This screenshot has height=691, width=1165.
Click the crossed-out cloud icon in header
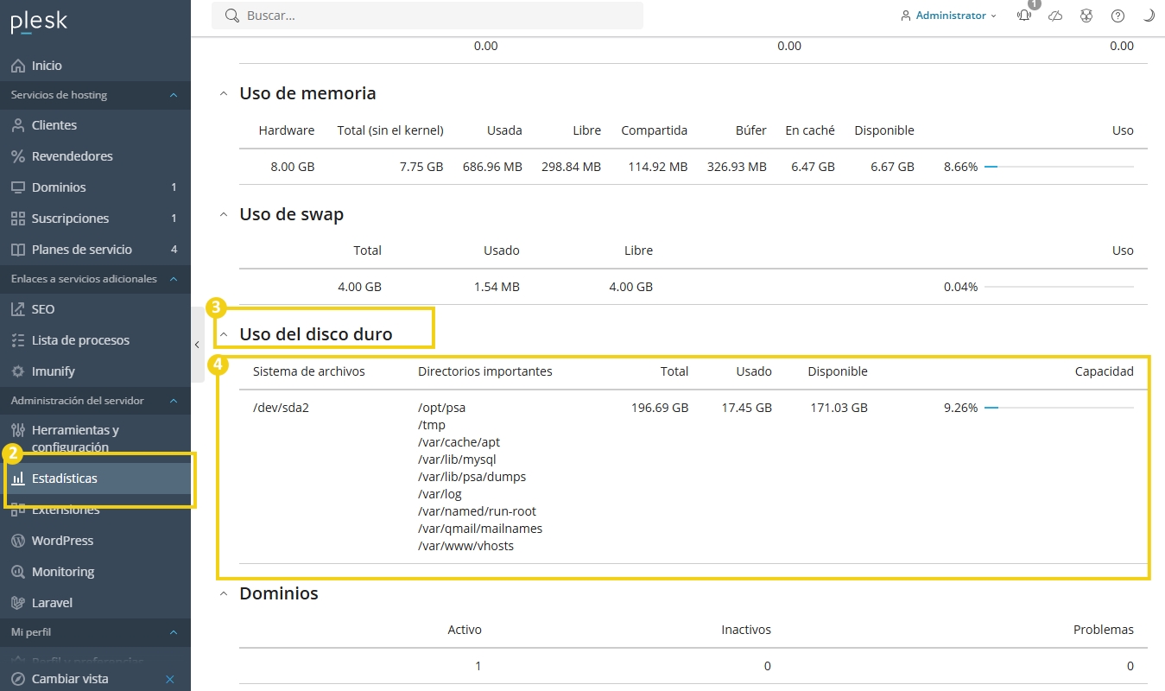pos(1055,16)
